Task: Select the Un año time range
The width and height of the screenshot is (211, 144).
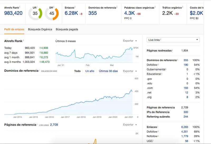Action: pos(90,71)
